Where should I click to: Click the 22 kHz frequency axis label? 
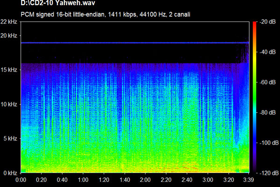point(9,22)
